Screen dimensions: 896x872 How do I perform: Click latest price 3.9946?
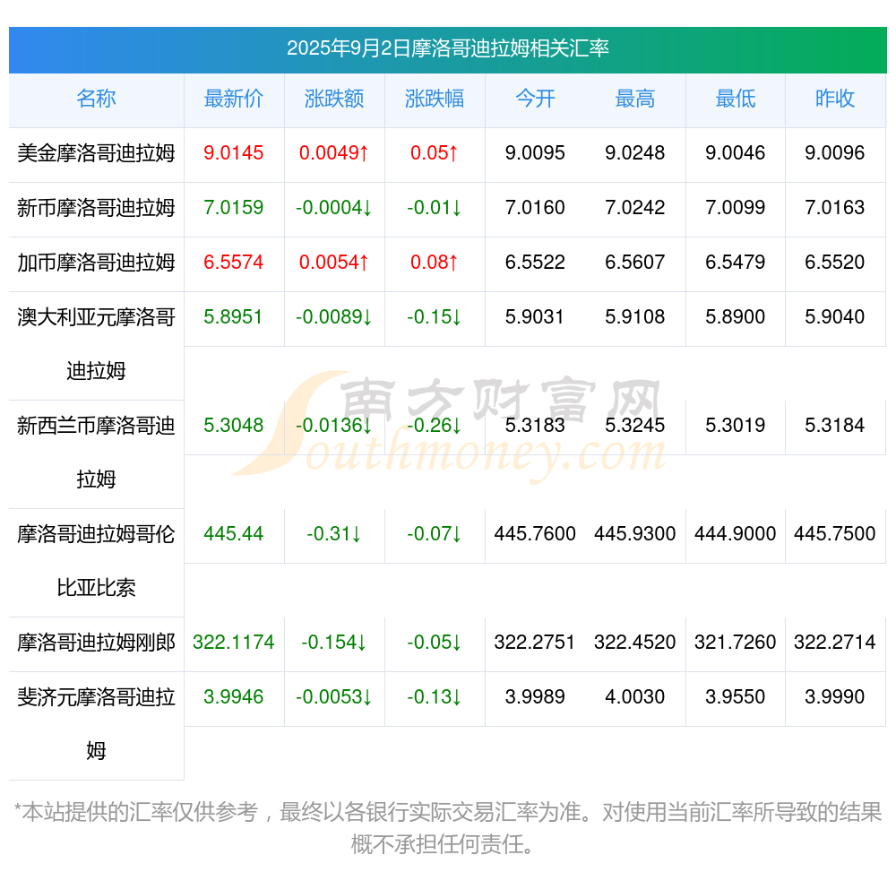click(x=234, y=697)
